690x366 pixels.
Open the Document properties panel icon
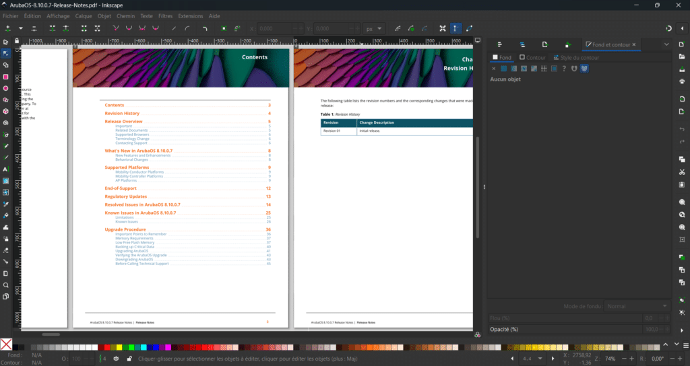pyautogui.click(x=567, y=44)
